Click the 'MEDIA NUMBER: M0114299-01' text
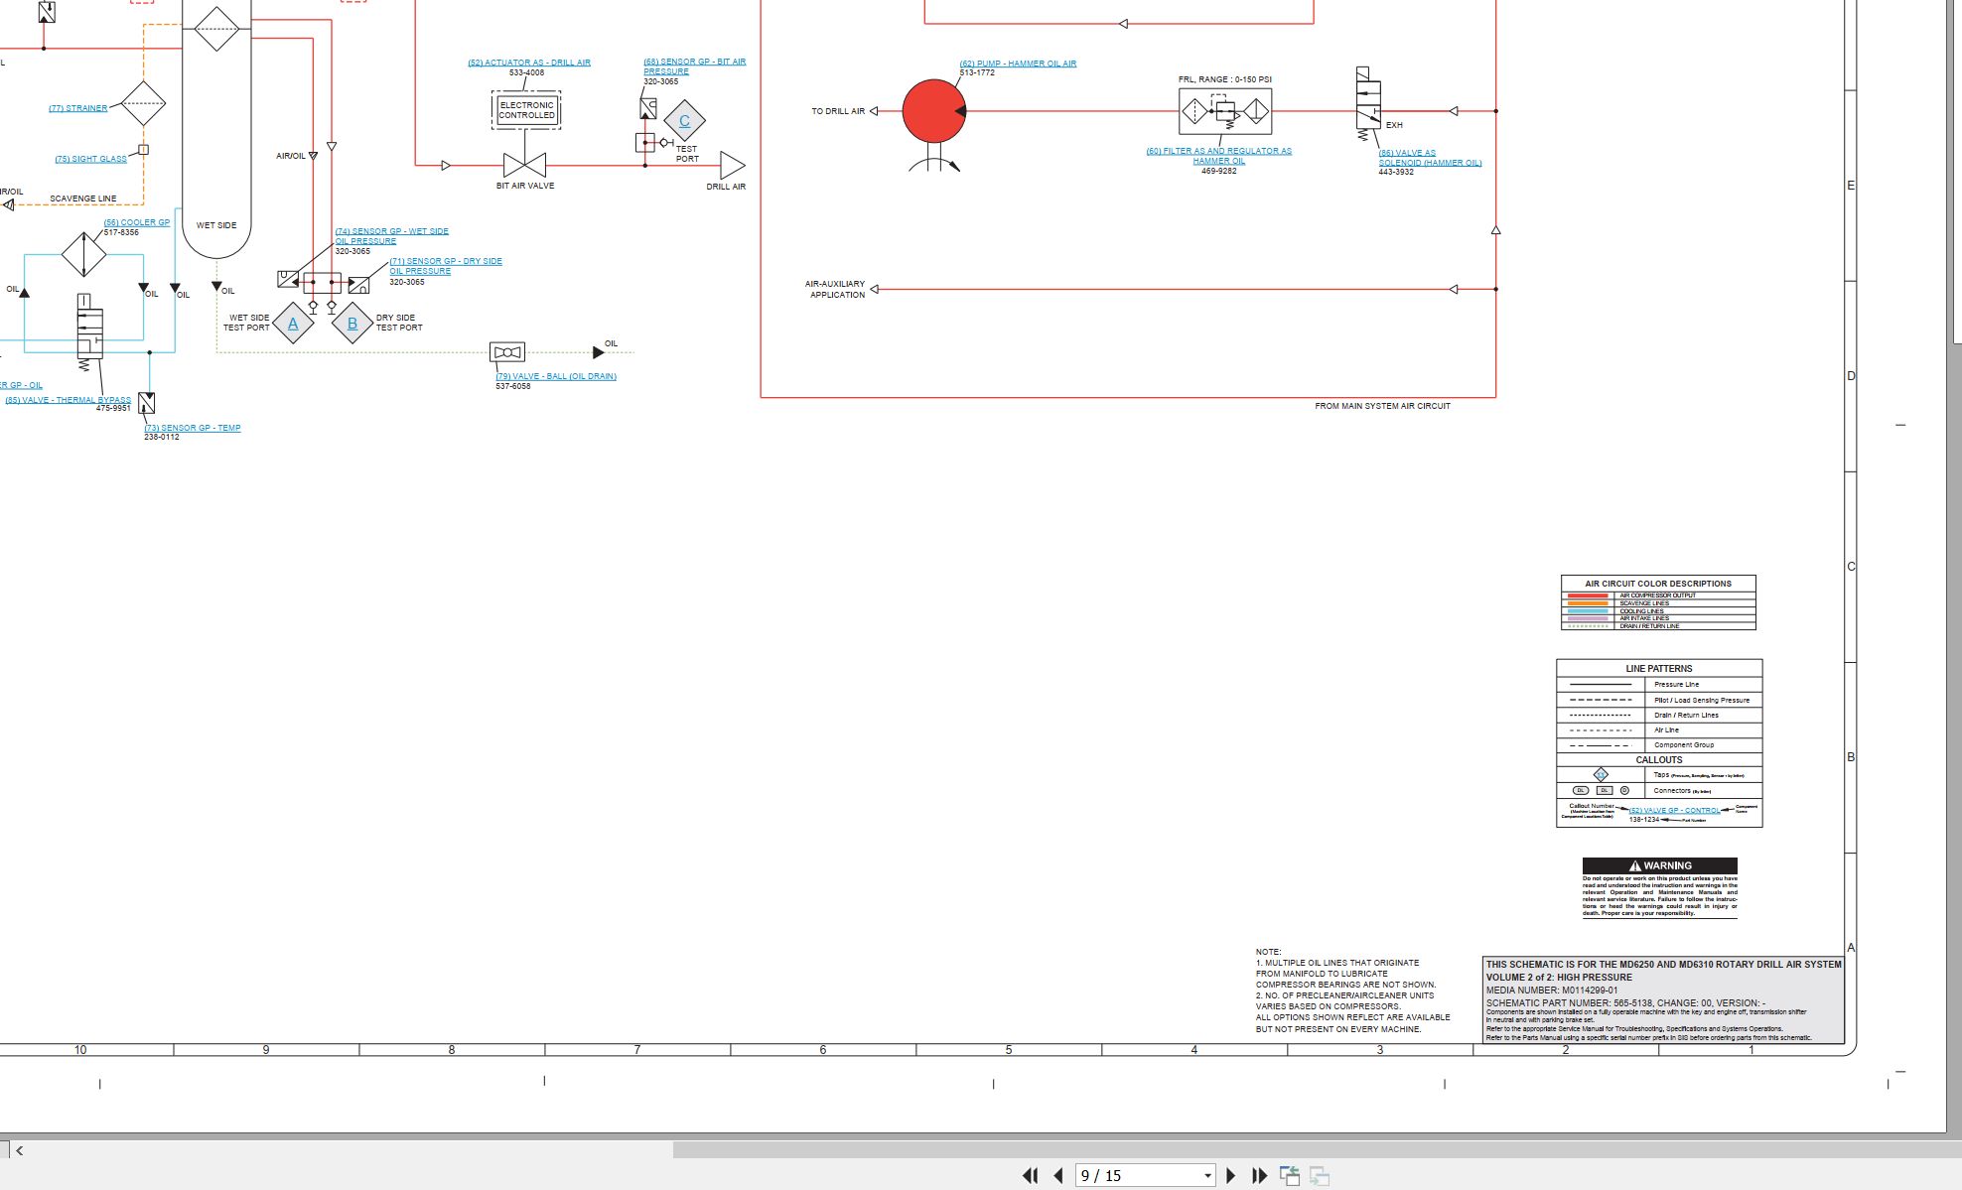The height and width of the screenshot is (1190, 1962). point(1552,990)
